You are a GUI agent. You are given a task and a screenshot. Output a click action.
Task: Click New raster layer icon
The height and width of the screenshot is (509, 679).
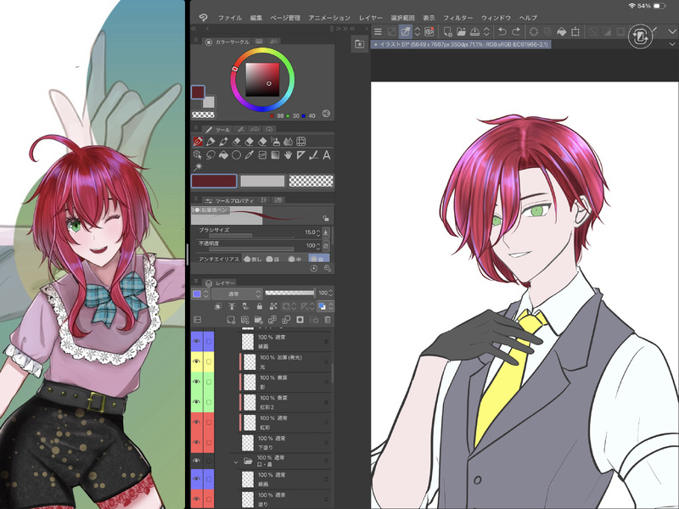pyautogui.click(x=231, y=320)
